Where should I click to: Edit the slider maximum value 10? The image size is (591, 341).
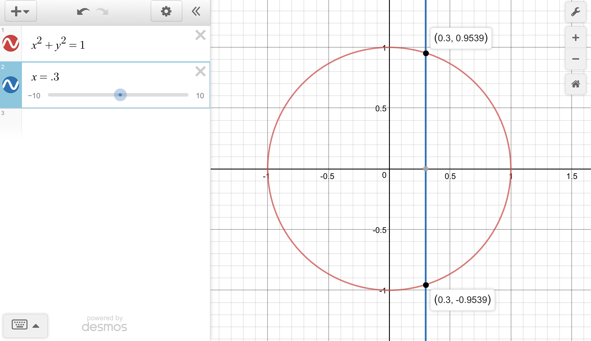point(200,96)
